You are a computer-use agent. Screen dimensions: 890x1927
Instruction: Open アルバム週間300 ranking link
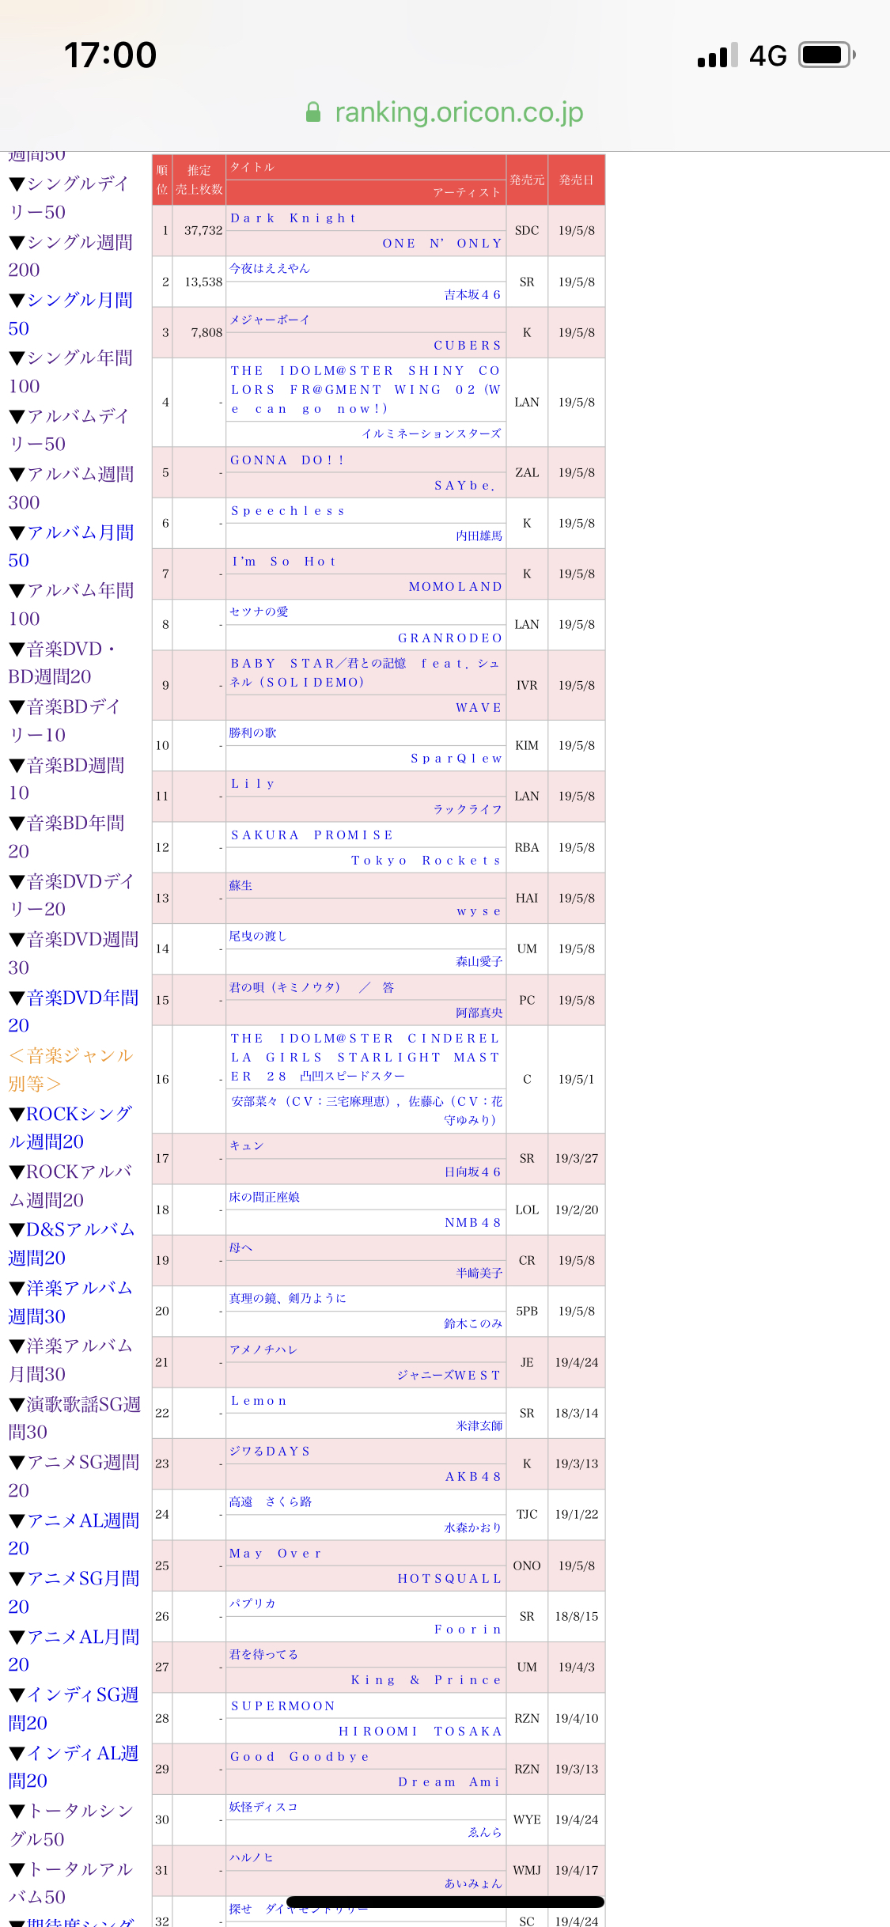coord(71,488)
